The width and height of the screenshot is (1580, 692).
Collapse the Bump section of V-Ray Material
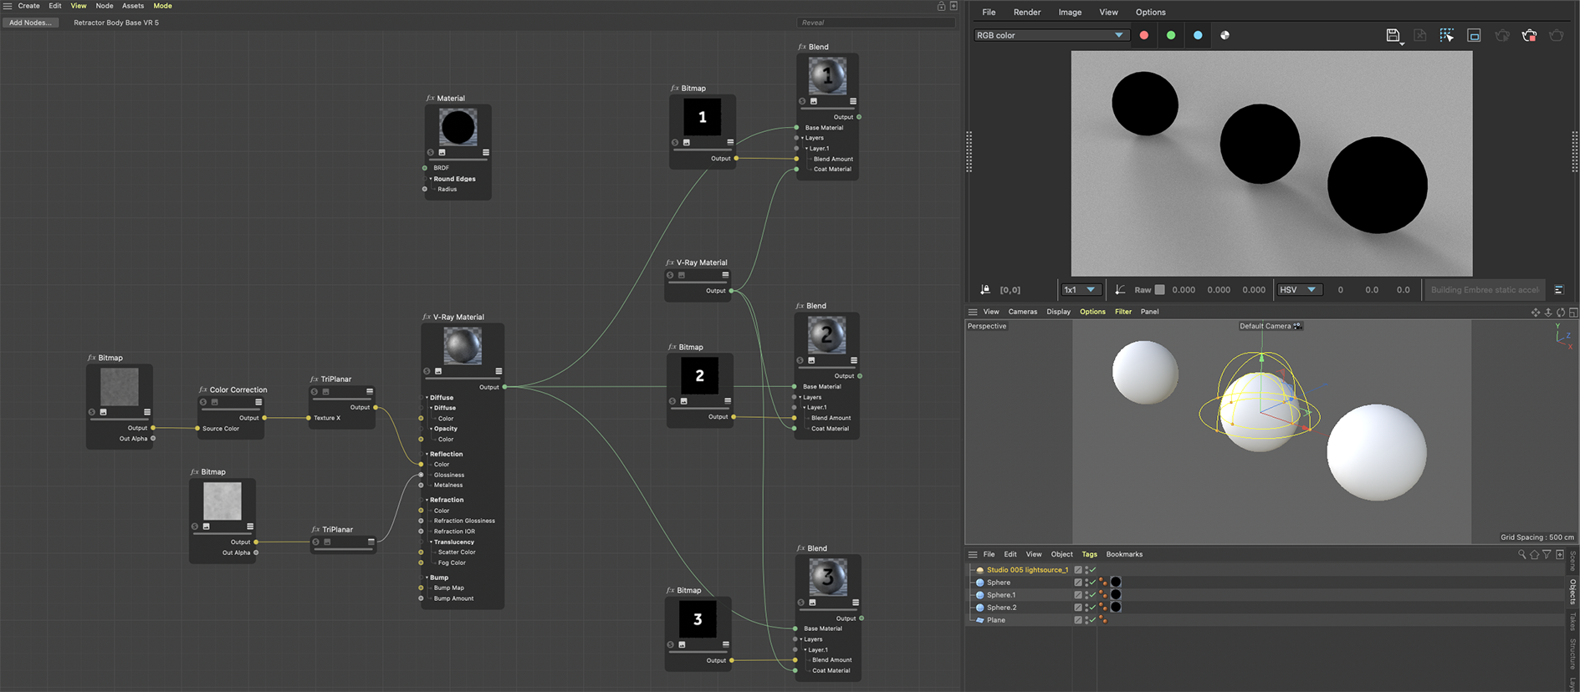(x=427, y=578)
